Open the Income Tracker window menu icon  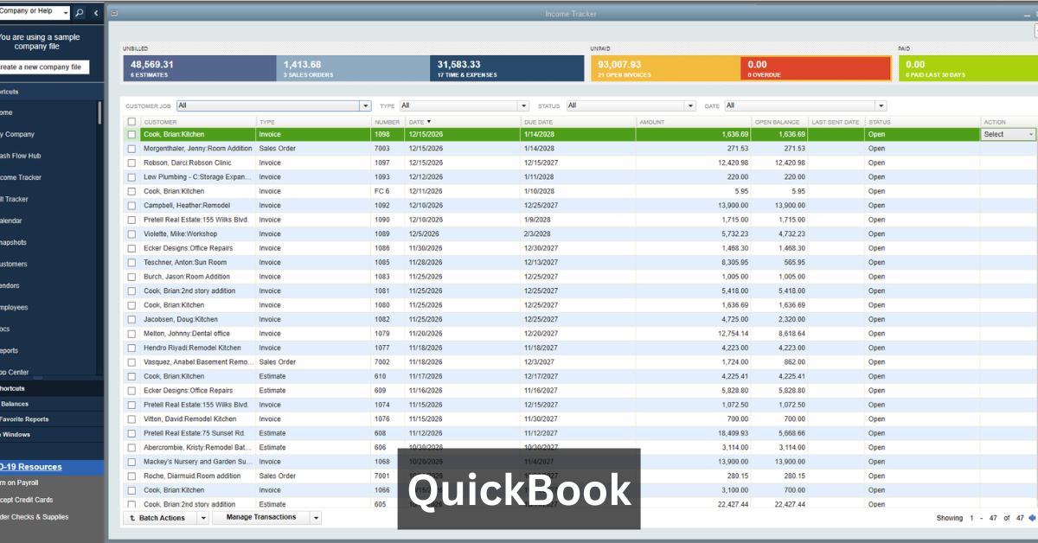115,13
